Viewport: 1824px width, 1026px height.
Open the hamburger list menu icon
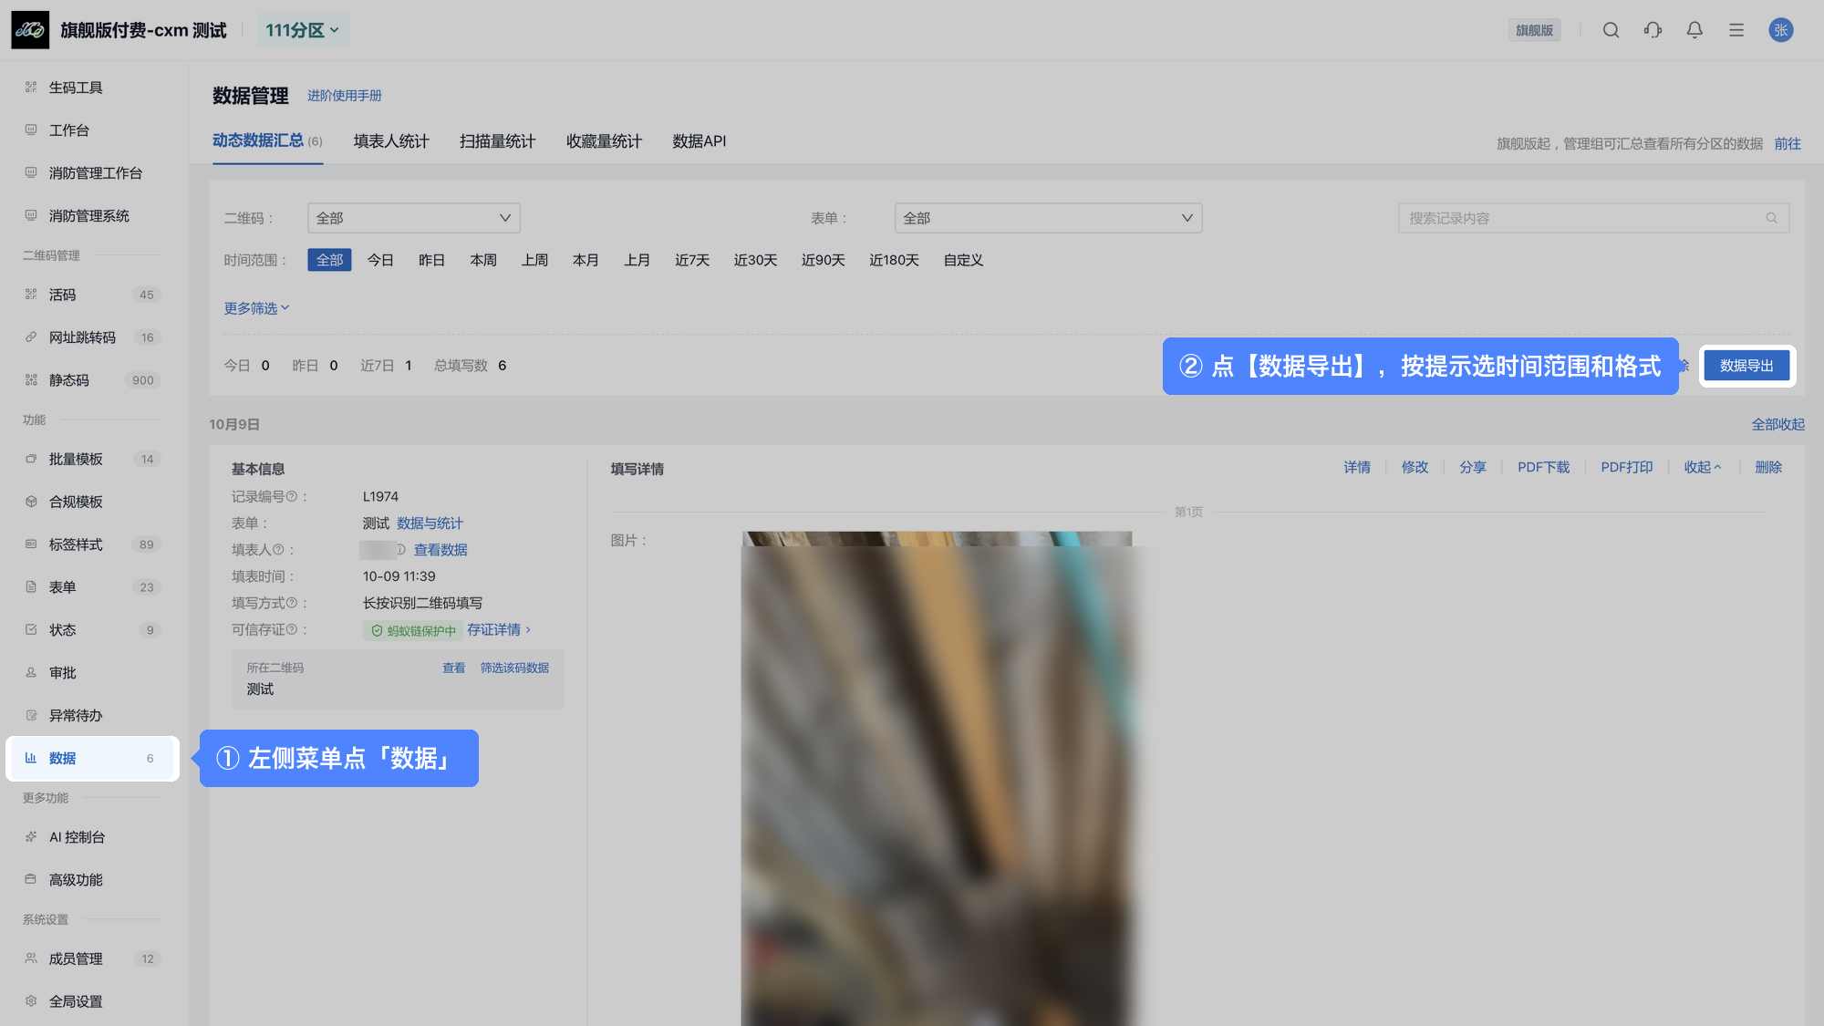1736,30
